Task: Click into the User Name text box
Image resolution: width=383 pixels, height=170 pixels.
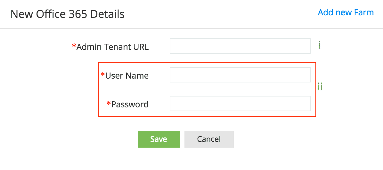Action: click(240, 75)
